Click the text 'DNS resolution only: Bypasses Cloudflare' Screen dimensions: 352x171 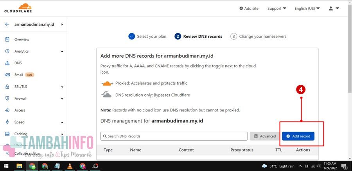tap(153, 95)
